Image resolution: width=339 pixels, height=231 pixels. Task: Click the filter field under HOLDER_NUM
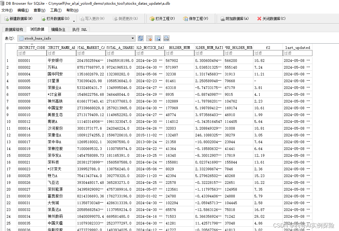click(180, 53)
